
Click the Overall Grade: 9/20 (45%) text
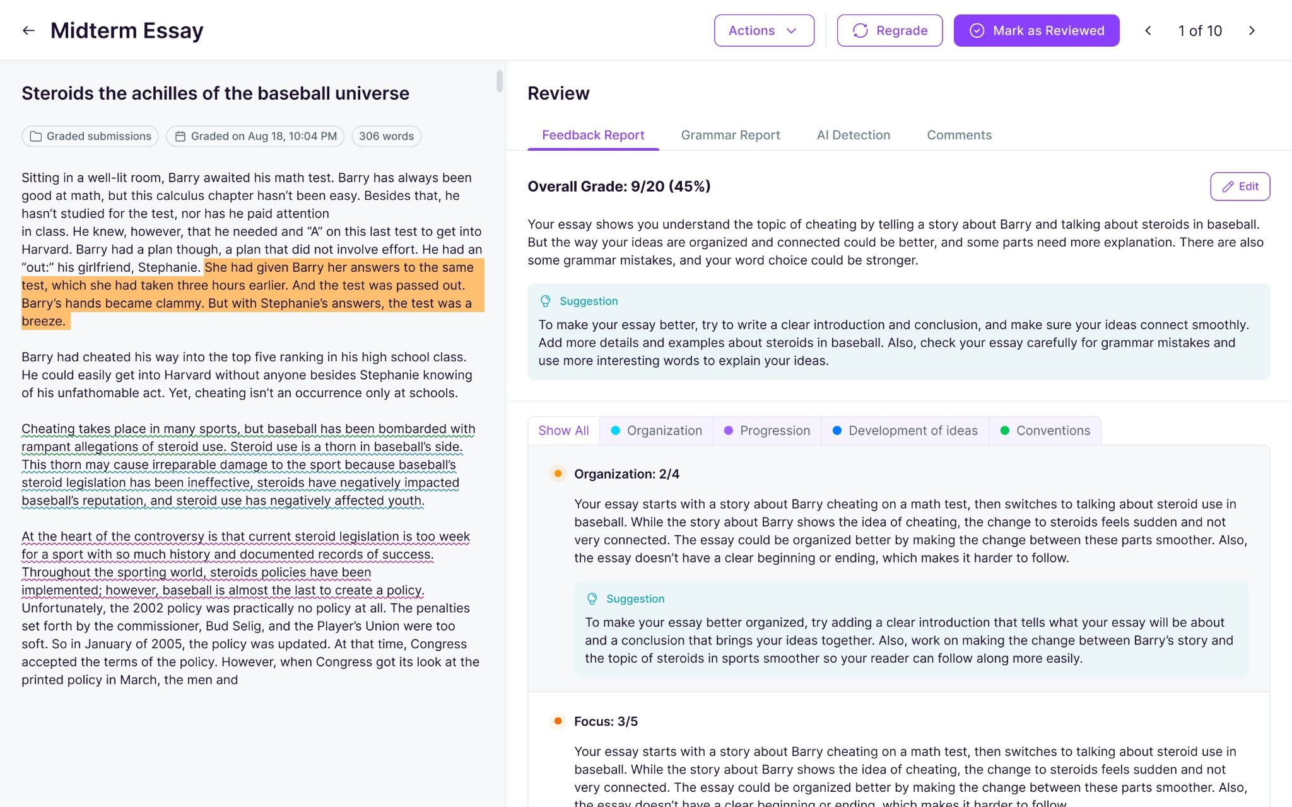pos(619,187)
